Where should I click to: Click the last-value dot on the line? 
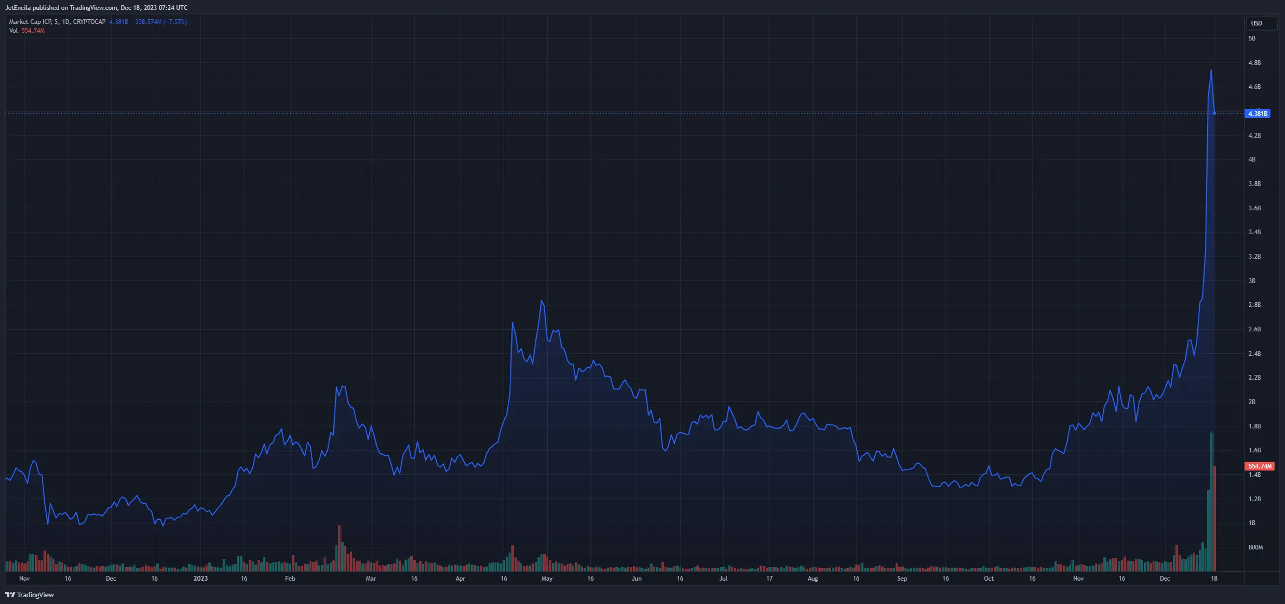coord(1214,113)
